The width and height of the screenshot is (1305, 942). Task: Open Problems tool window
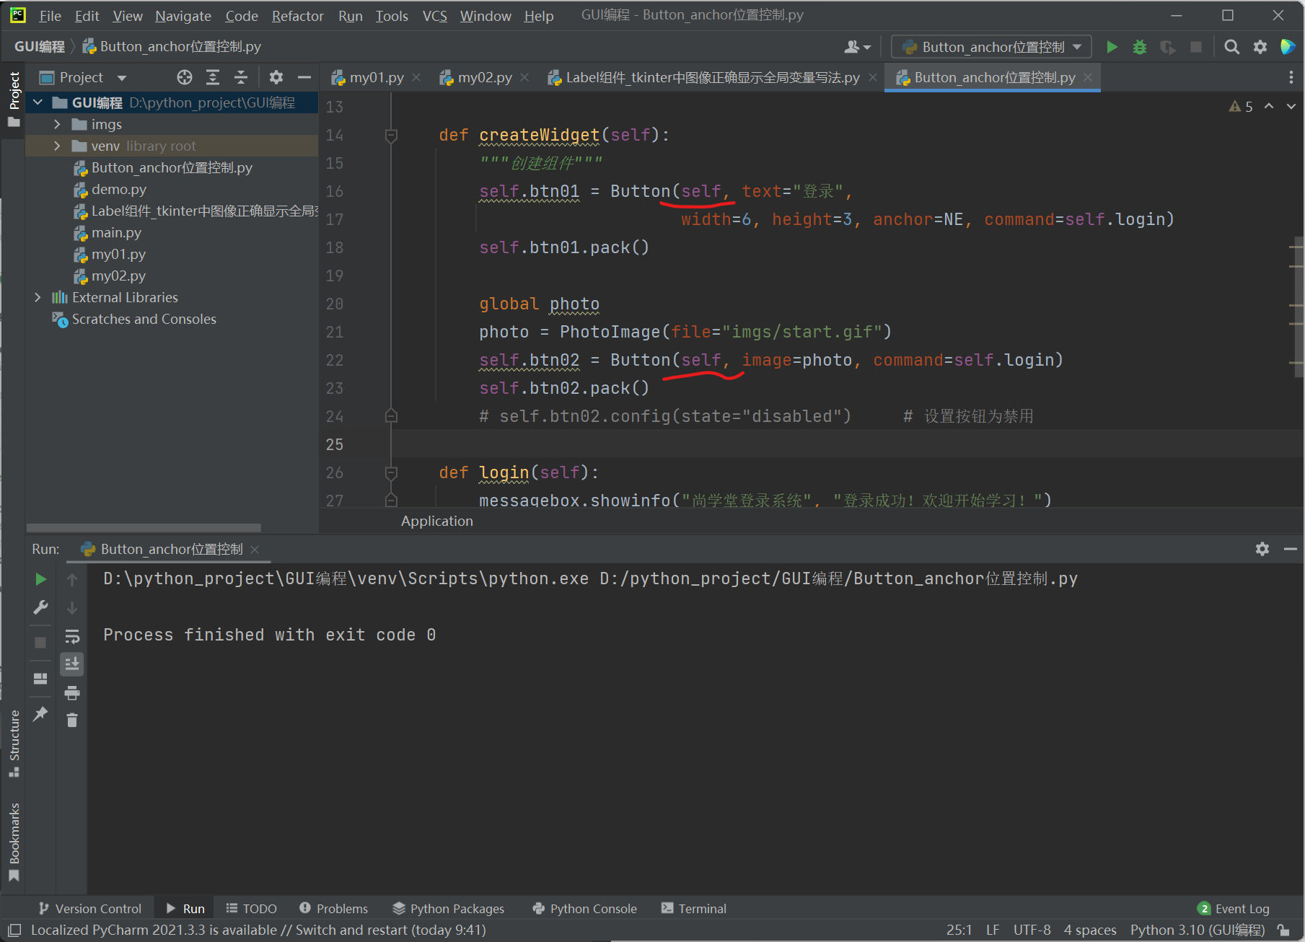[334, 909]
